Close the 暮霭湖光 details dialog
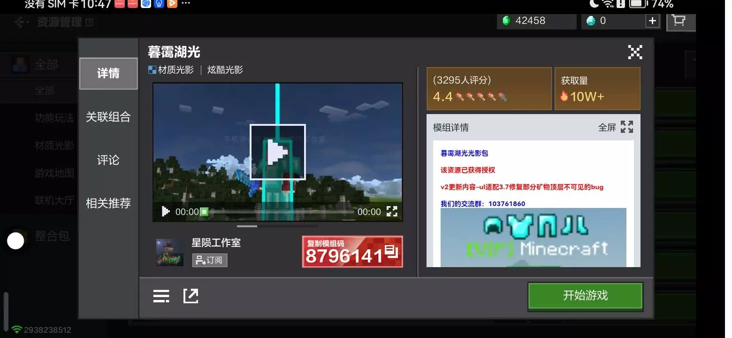Image resolution: width=732 pixels, height=338 pixels. [x=635, y=52]
